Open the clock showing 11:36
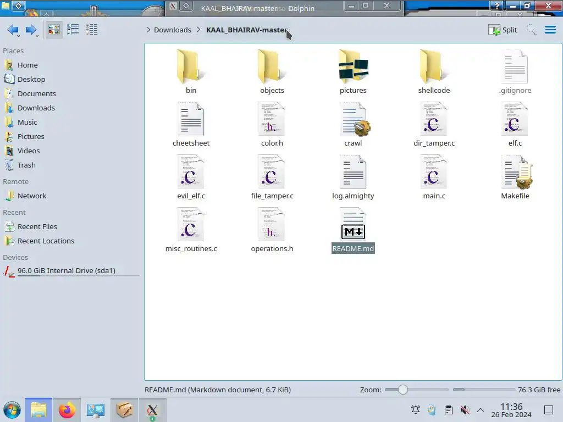 pos(511,410)
